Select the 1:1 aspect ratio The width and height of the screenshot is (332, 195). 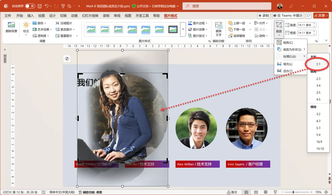pos(318,64)
